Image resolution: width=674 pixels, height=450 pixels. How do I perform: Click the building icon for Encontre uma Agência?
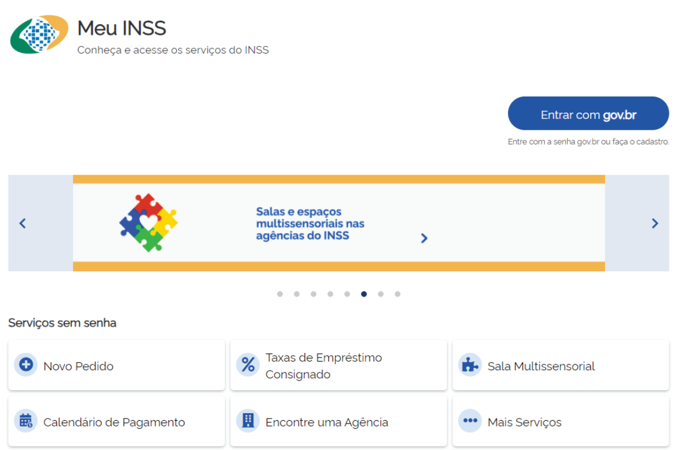(248, 421)
